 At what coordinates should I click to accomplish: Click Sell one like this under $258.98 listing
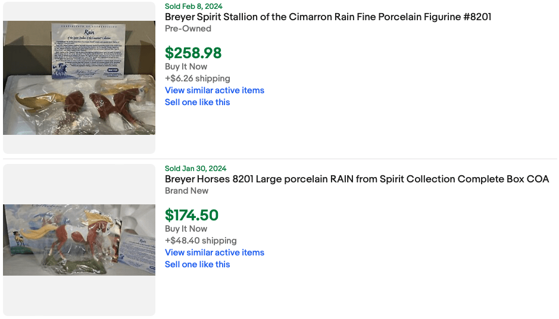pyautogui.click(x=197, y=102)
